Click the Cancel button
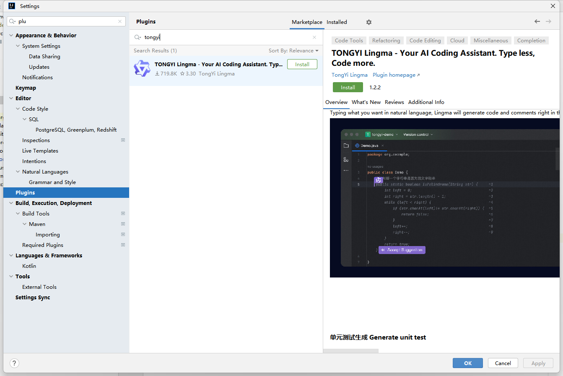 pos(503,363)
